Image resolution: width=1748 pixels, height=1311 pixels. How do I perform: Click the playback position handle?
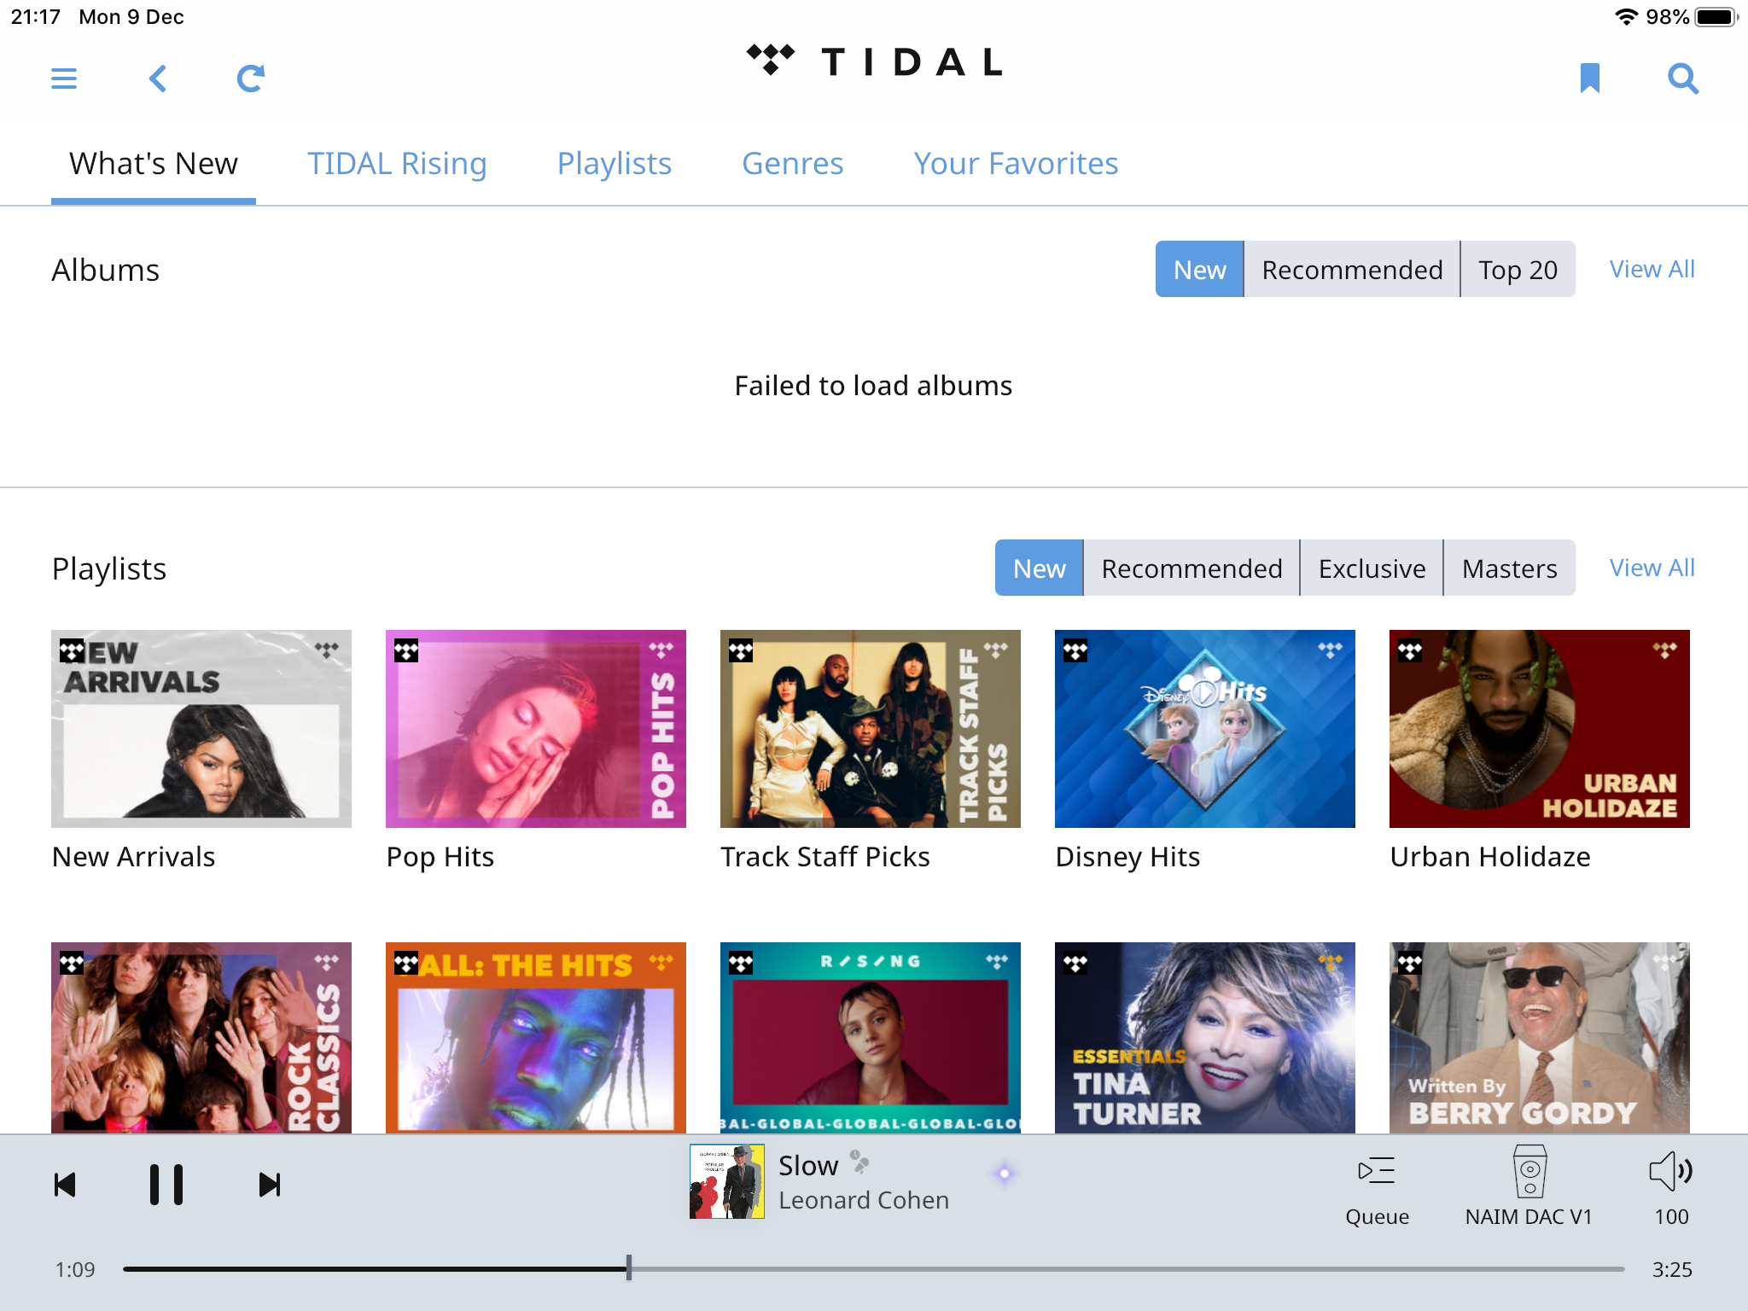point(629,1268)
